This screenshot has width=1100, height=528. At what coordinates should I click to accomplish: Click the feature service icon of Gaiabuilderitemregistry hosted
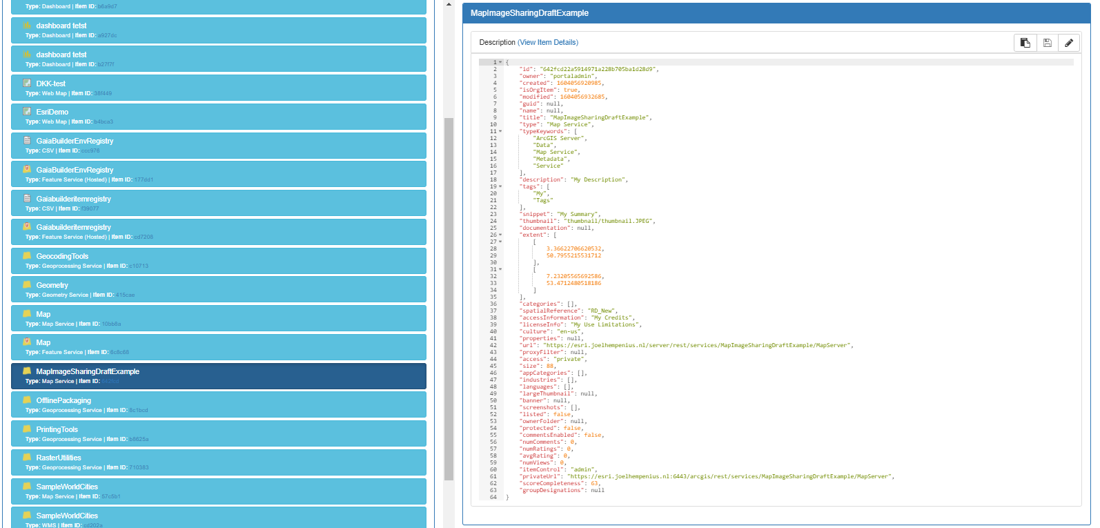[27, 226]
